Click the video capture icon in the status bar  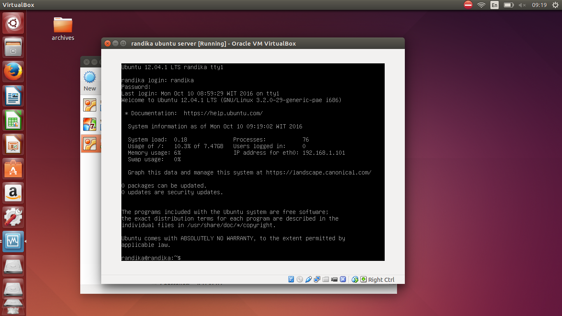[334, 279]
